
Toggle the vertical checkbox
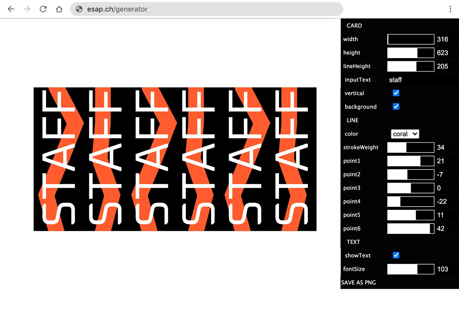tap(396, 93)
